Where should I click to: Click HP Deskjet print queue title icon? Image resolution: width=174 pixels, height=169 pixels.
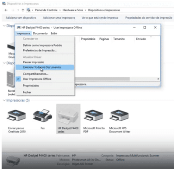click(x=19, y=27)
